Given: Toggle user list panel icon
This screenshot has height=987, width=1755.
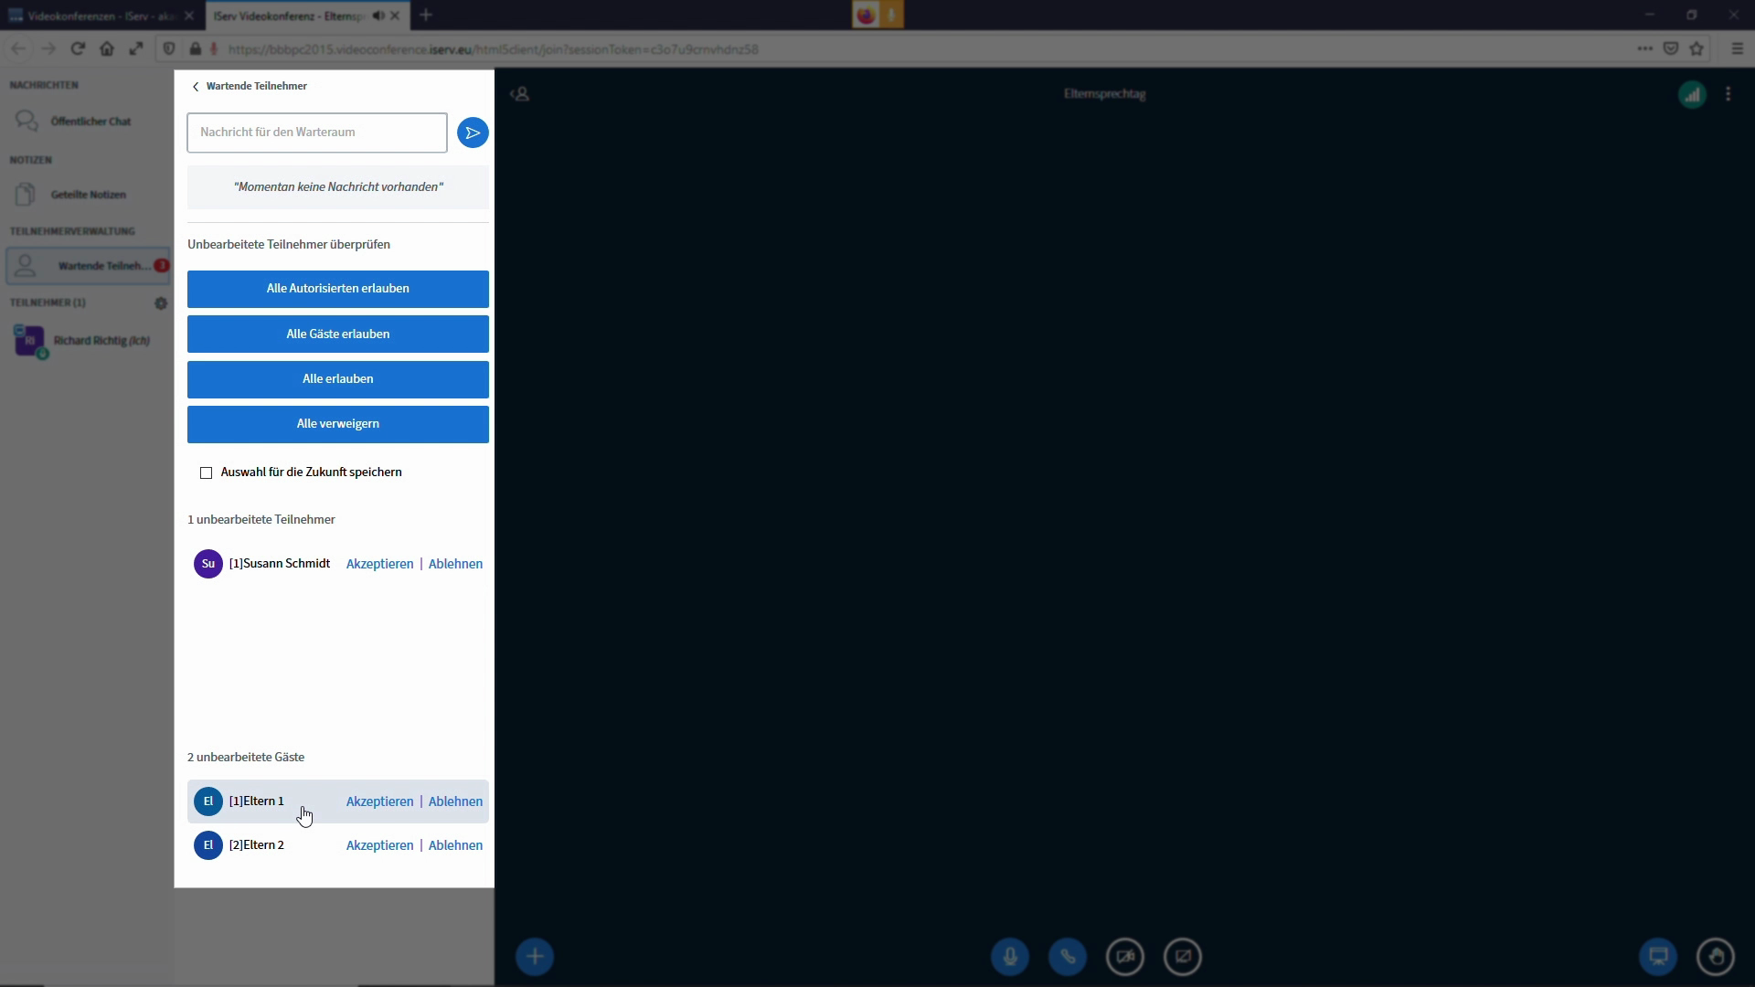Looking at the screenshot, I should (520, 94).
